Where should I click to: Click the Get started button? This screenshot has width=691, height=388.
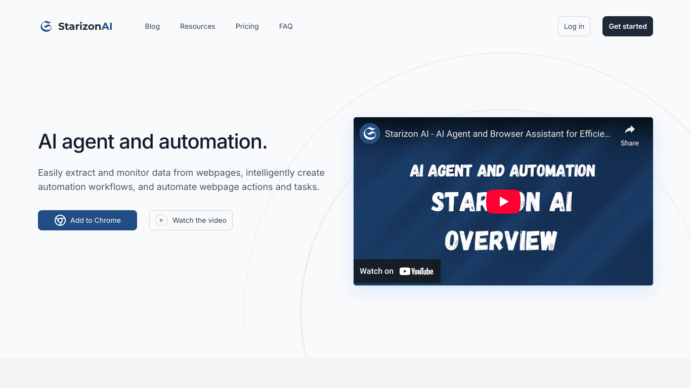pyautogui.click(x=628, y=26)
